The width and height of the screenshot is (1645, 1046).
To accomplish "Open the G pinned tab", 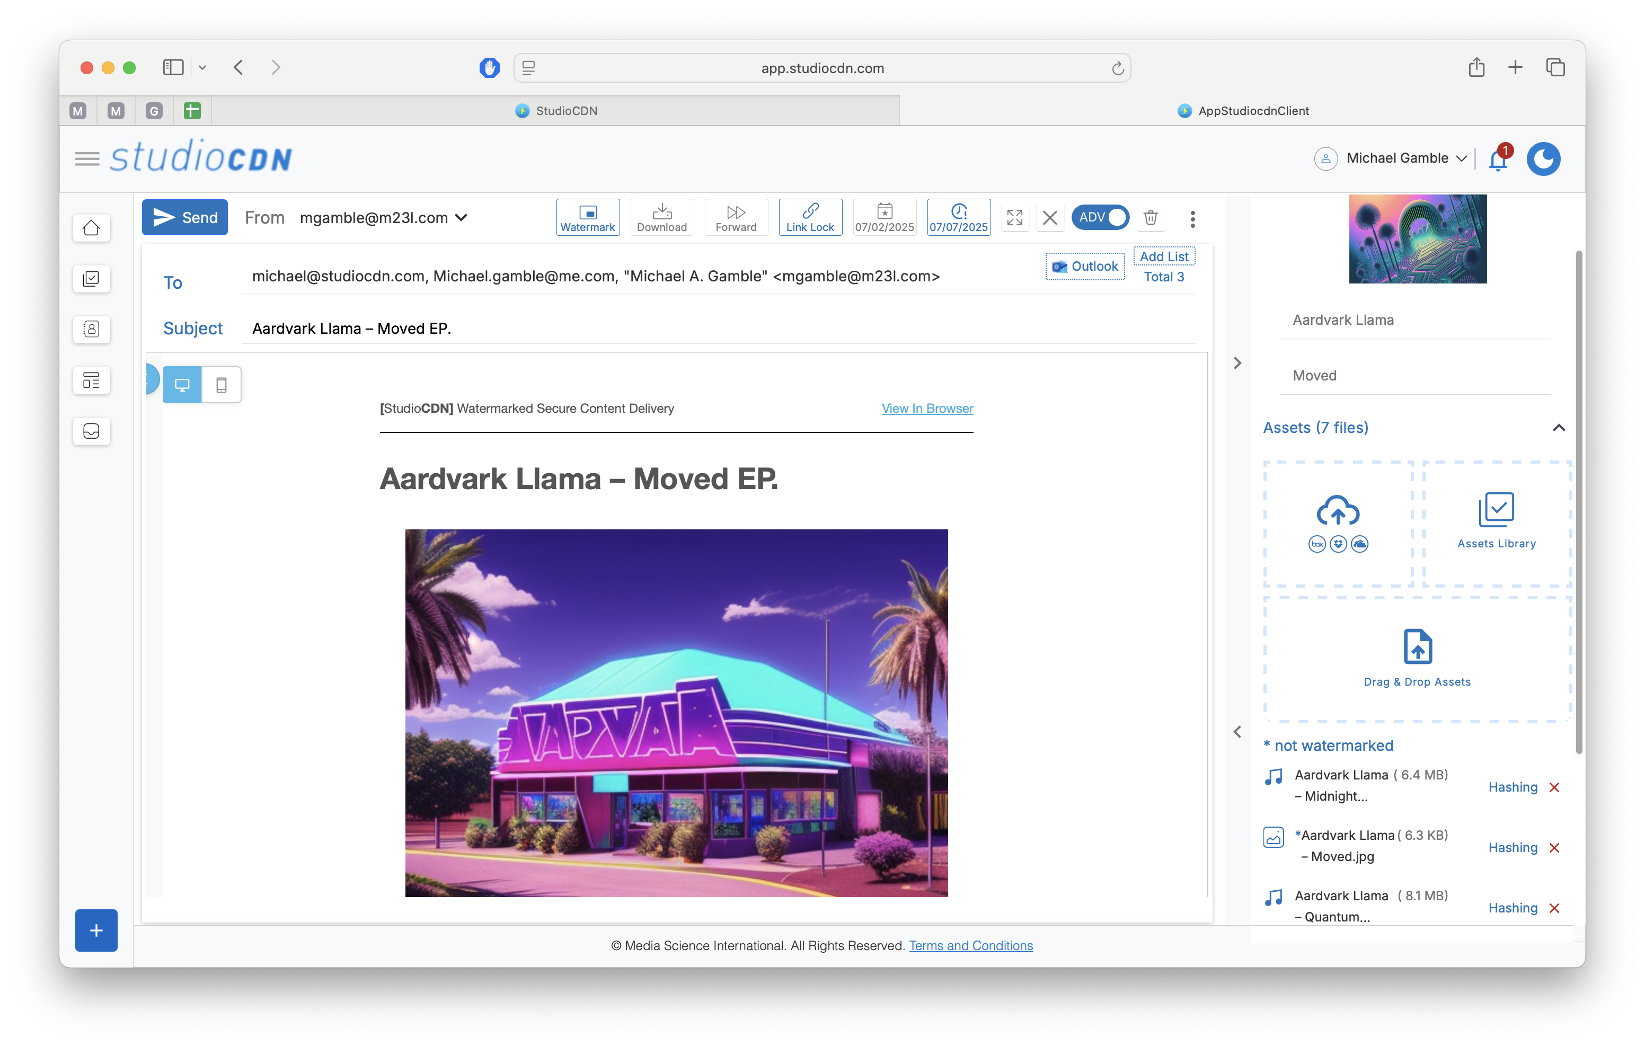I will pos(154,111).
